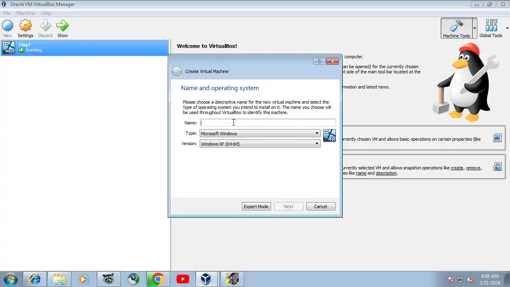Select the Tiny7 virtual machine entry
This screenshot has height=287, width=510.
click(x=84, y=47)
